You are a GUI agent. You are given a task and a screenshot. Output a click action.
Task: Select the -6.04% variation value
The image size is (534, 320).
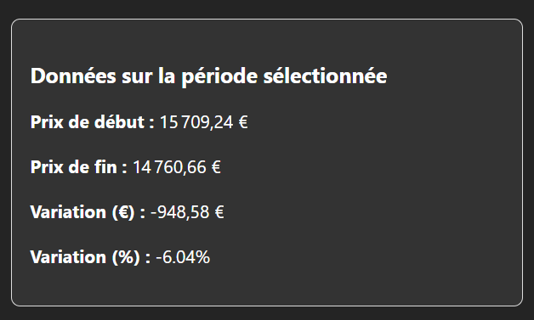183,257
